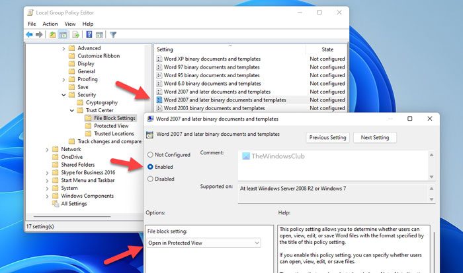Viewport: 463px width, 273px height.
Task: Select the Save folder in tree
Action: point(83,87)
